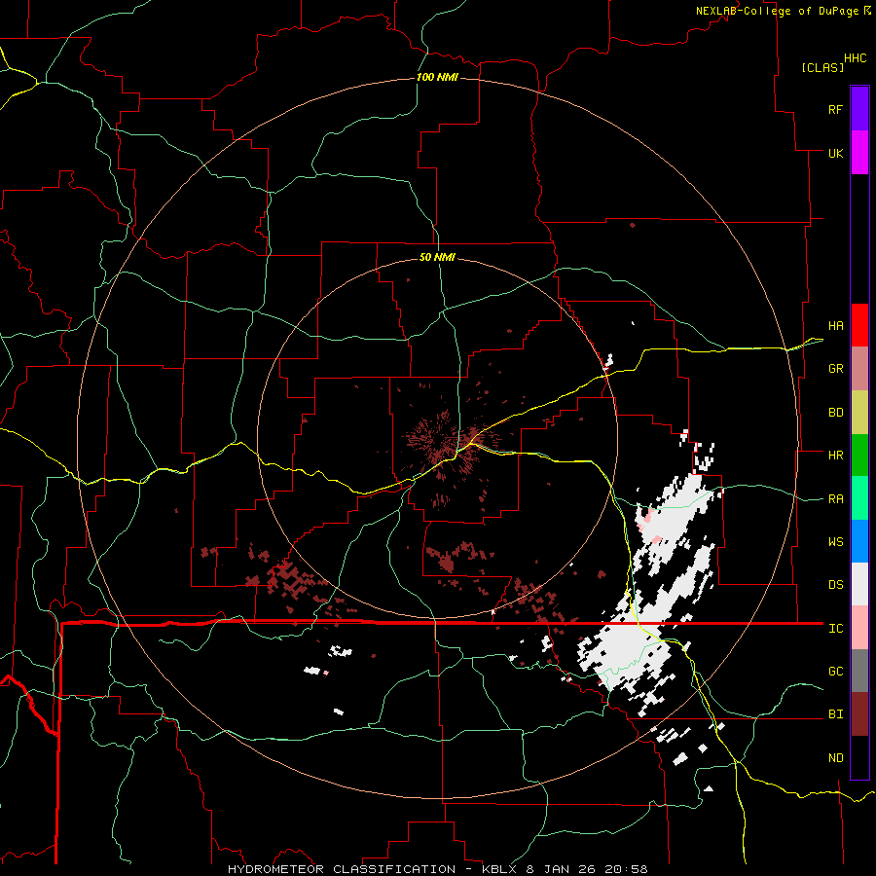
Task: Click the red HA legend color swatch
Action: [859, 325]
